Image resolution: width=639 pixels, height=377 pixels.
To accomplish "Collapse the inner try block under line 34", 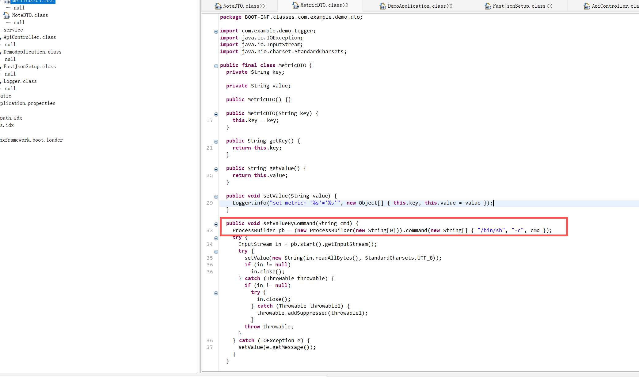I will click(216, 252).
